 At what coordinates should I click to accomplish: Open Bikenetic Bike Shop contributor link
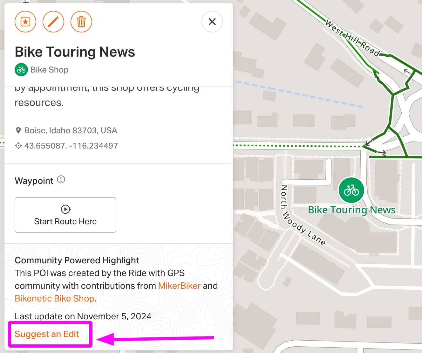[55, 298]
